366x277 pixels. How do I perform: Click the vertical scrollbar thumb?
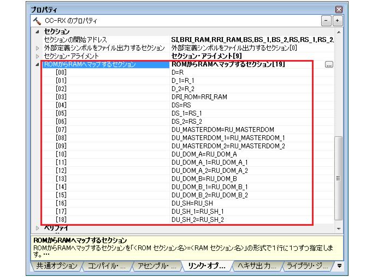tap(339, 177)
